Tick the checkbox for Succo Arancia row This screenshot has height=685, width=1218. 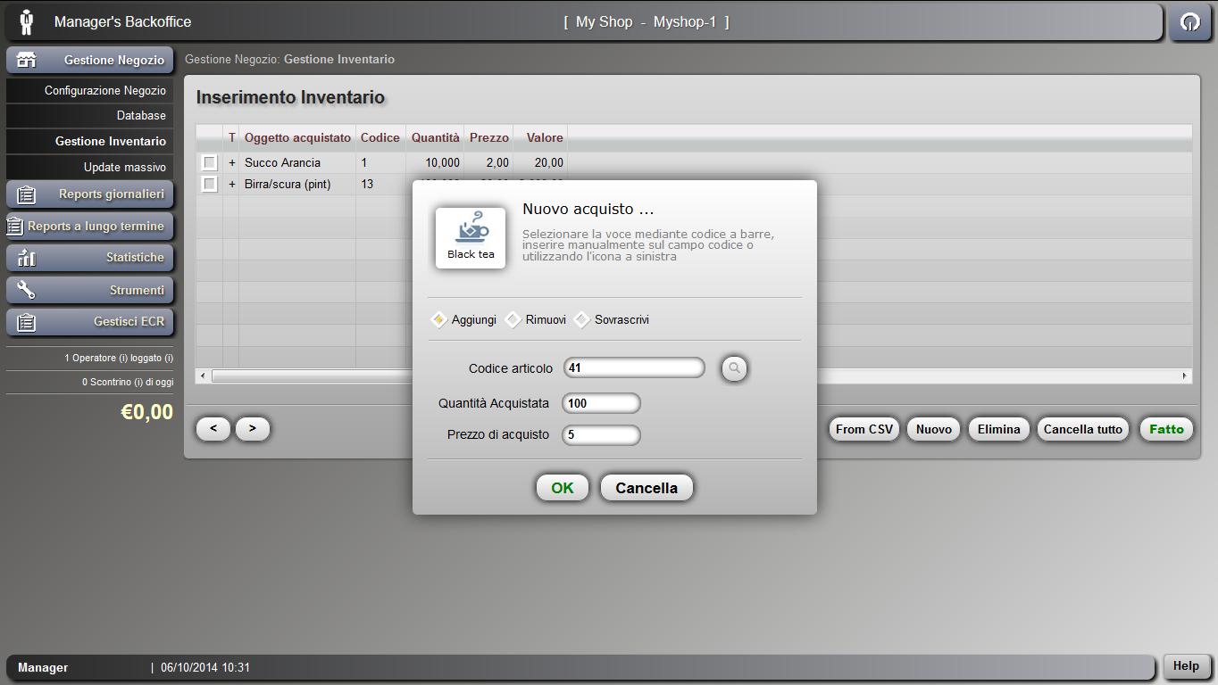[x=209, y=162]
